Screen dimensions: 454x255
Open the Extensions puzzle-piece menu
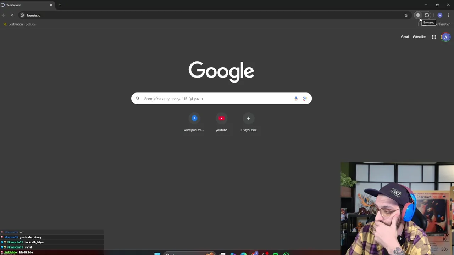click(427, 15)
